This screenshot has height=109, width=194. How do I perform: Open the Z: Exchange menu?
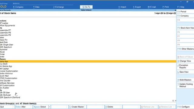click(59, 7)
